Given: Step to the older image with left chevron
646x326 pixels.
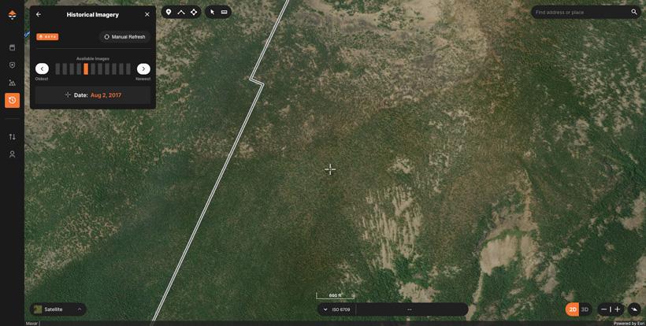Looking at the screenshot, I should tap(42, 69).
